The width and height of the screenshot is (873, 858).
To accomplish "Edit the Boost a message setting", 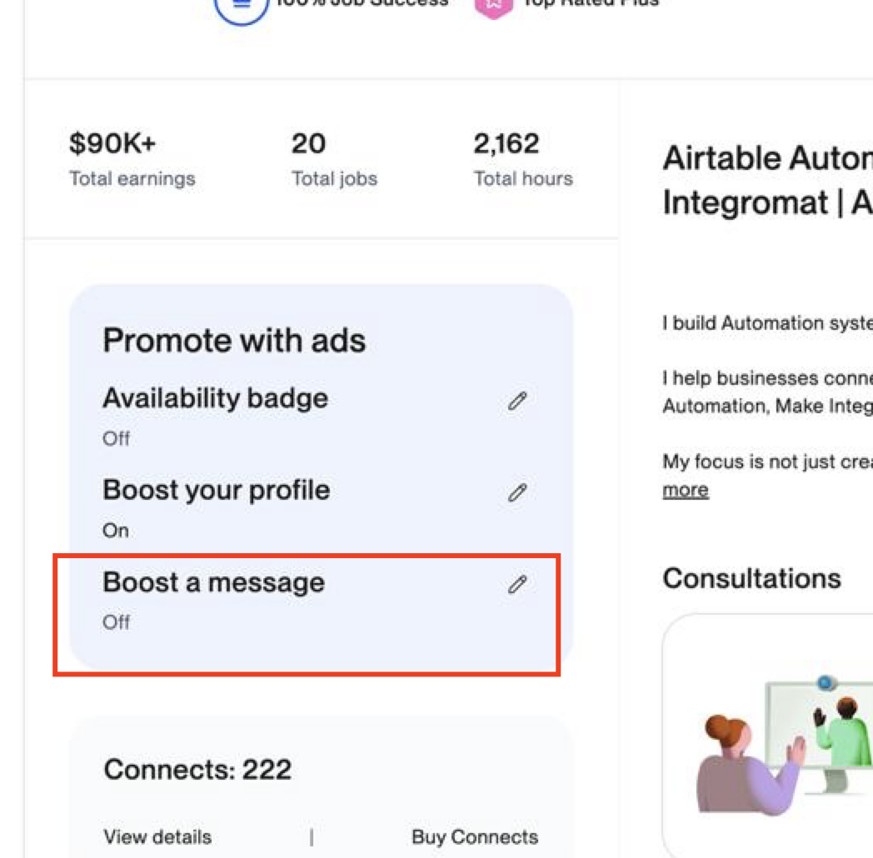I will pos(517,585).
